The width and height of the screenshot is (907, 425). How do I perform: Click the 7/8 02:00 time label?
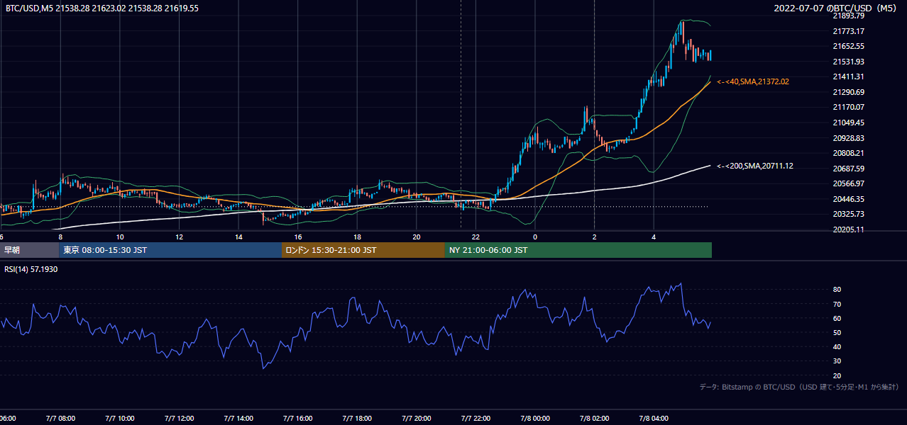point(595,419)
